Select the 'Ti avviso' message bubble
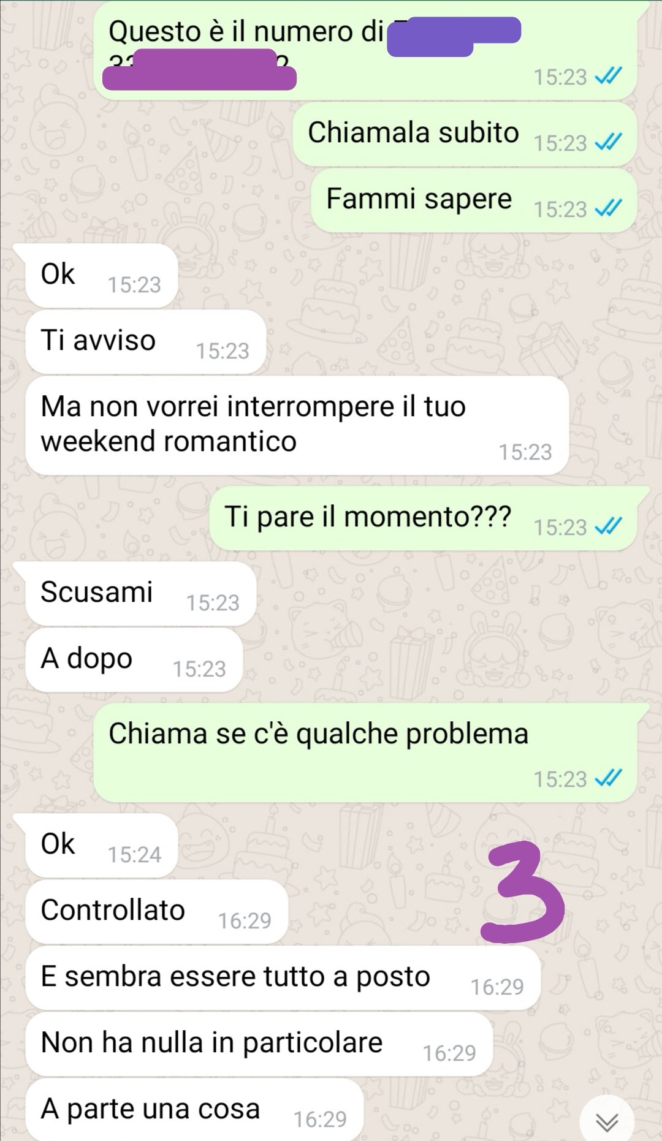Viewport: 662px width, 1141px height. (x=145, y=341)
